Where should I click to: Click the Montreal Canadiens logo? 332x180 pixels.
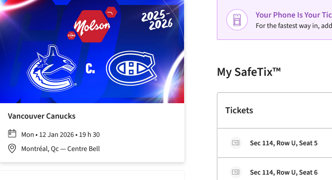(x=132, y=68)
